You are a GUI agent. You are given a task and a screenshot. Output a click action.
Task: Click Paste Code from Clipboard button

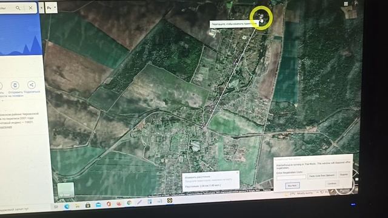tap(322, 176)
